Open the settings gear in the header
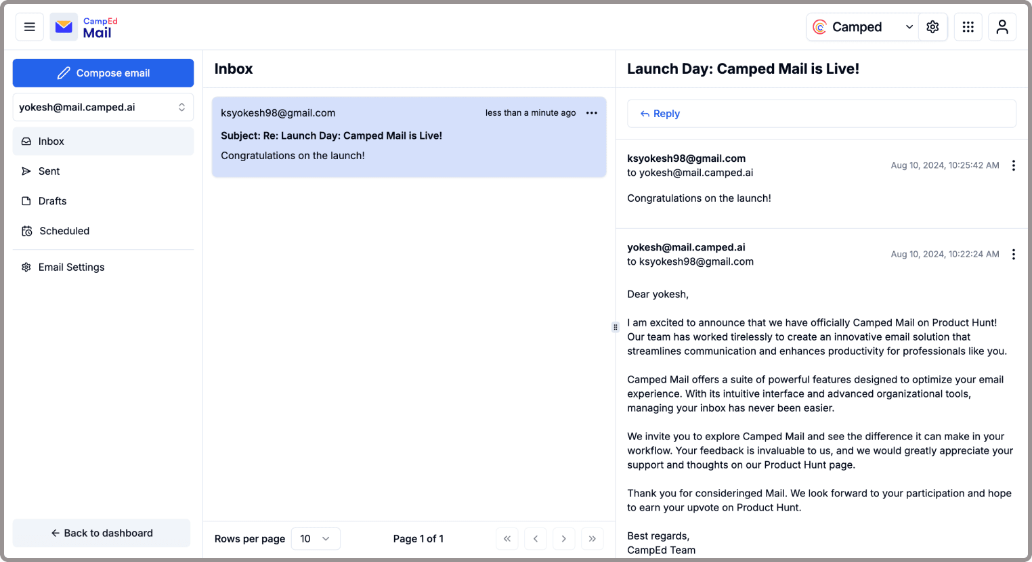Image resolution: width=1032 pixels, height=562 pixels. [932, 27]
